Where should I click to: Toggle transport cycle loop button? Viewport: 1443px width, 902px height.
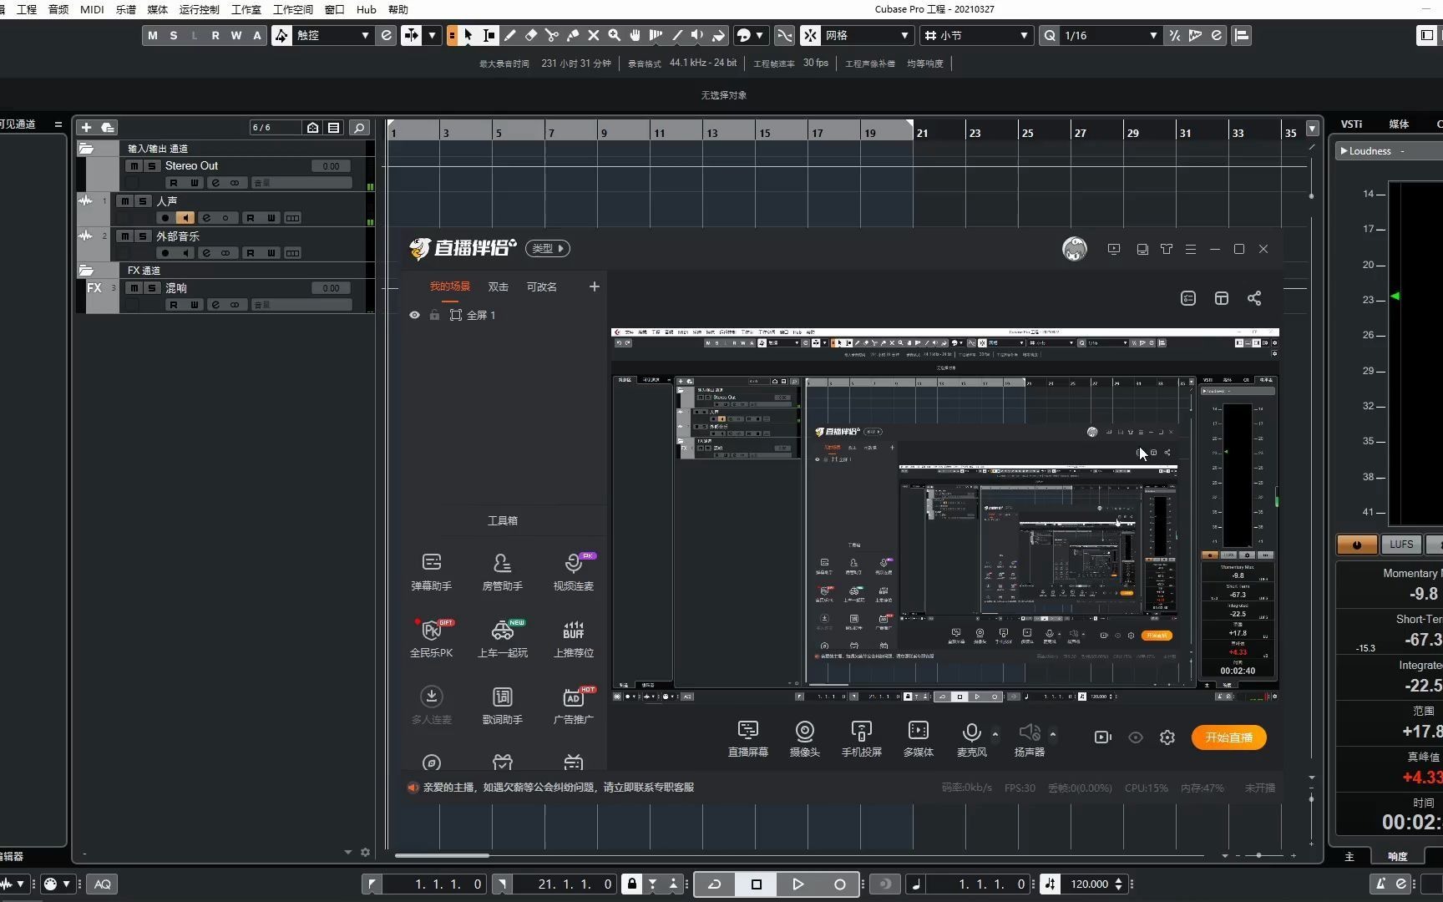[715, 884]
